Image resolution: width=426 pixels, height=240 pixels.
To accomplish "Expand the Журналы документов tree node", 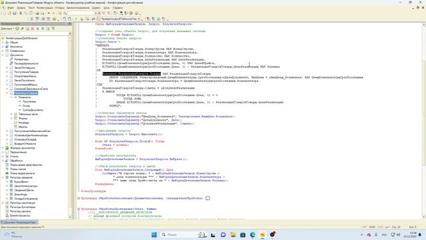I will (3, 148).
